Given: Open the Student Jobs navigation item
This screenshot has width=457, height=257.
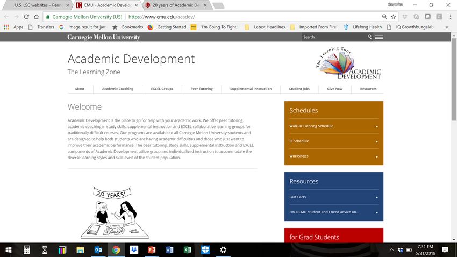Looking at the screenshot, I should coord(299,89).
